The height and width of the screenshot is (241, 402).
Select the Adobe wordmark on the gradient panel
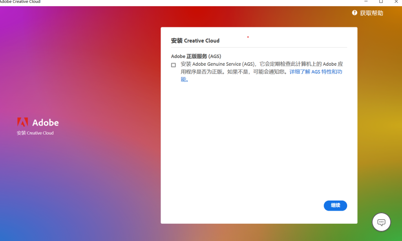coord(46,122)
